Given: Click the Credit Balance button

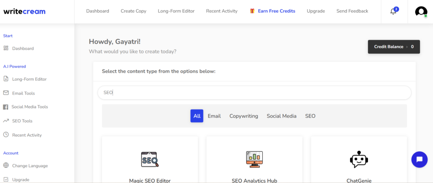Looking at the screenshot, I should [x=394, y=46].
